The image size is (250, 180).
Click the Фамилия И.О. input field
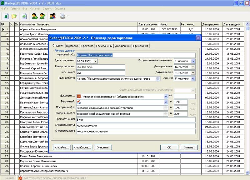(136, 55)
